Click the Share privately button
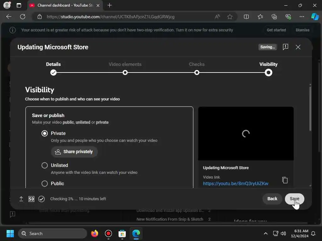Screen dimensions: 322x241 74,152
